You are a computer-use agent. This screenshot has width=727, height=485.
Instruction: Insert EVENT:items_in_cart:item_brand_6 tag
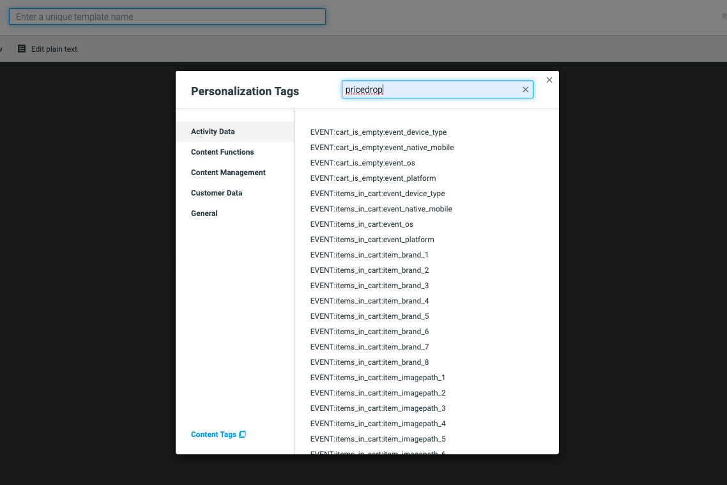[369, 331]
